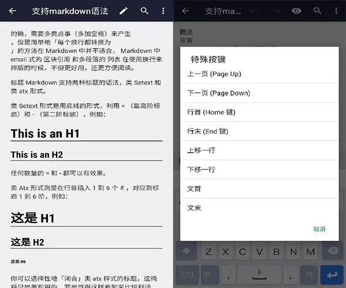Tap the back arrow in left note viewer
Screen dimensions: 346x288
coord(13,11)
